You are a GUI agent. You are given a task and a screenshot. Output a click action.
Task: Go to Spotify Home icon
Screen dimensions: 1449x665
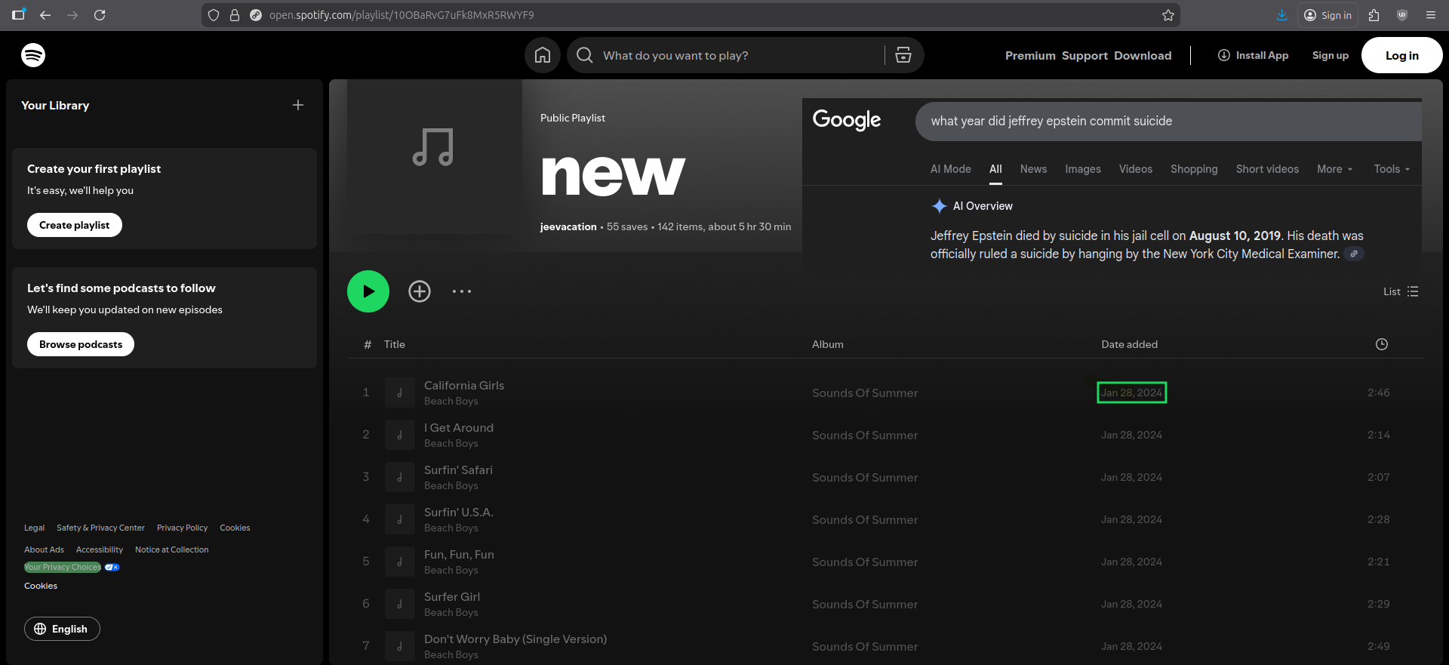pos(543,55)
